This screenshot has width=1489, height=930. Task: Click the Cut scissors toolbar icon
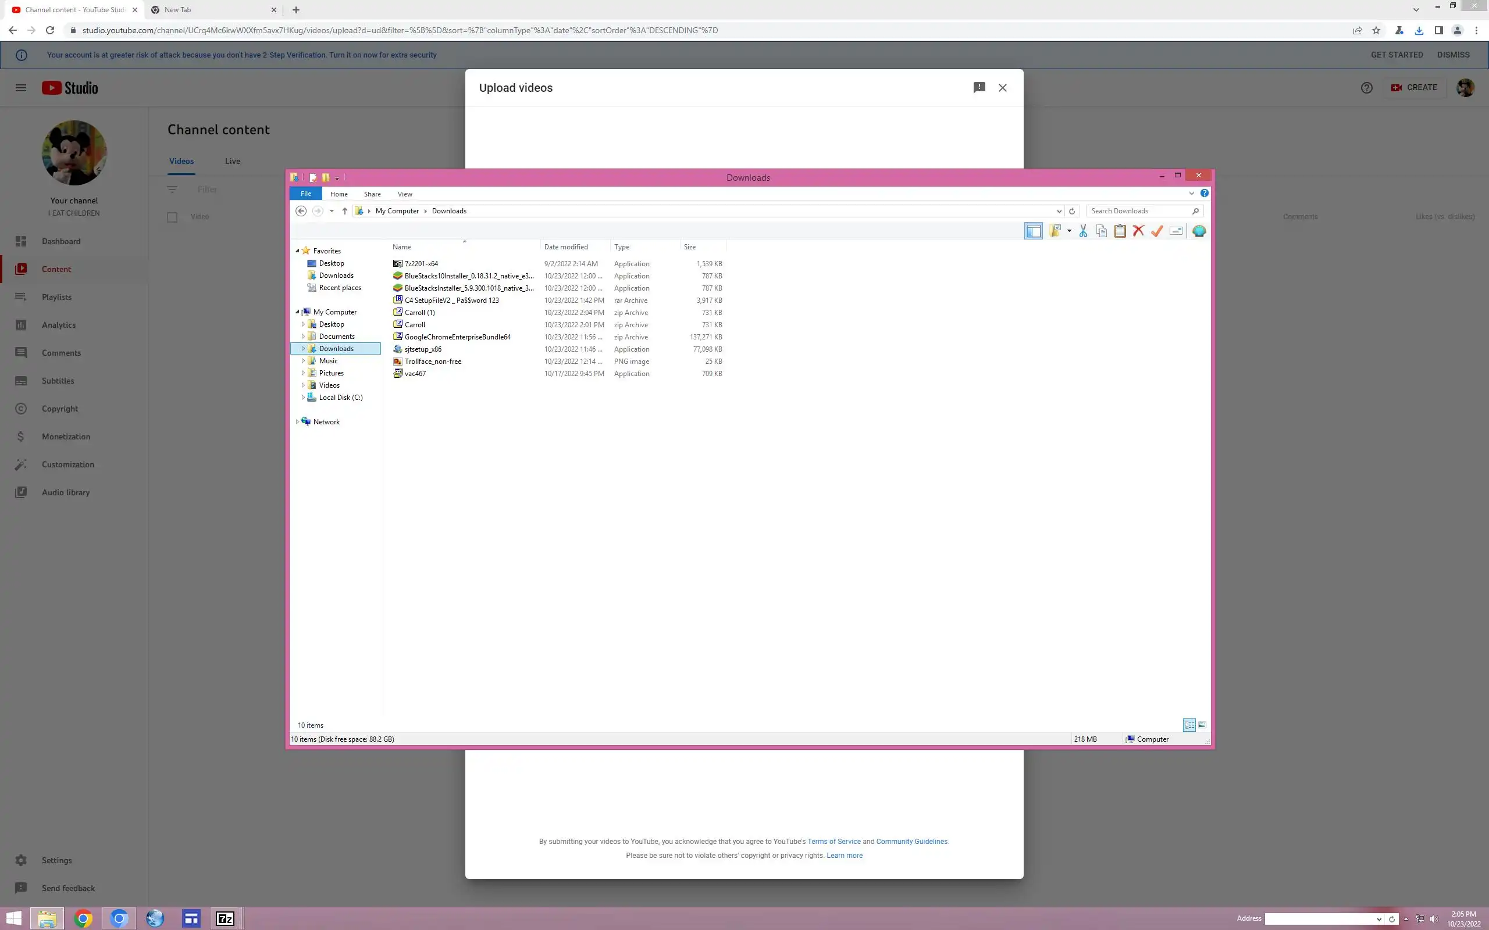point(1083,231)
